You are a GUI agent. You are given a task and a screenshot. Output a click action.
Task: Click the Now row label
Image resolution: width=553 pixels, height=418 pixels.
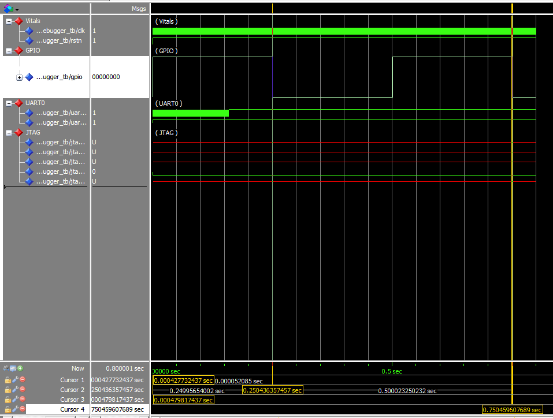click(77, 368)
